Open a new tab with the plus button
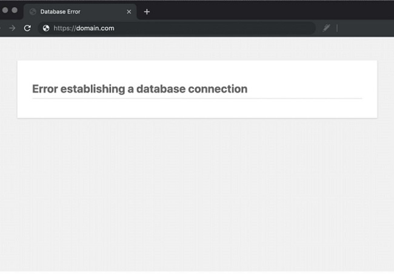 pos(147,11)
